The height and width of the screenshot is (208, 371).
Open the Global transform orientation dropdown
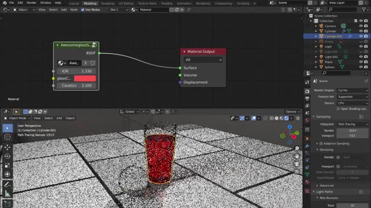tap(129, 112)
